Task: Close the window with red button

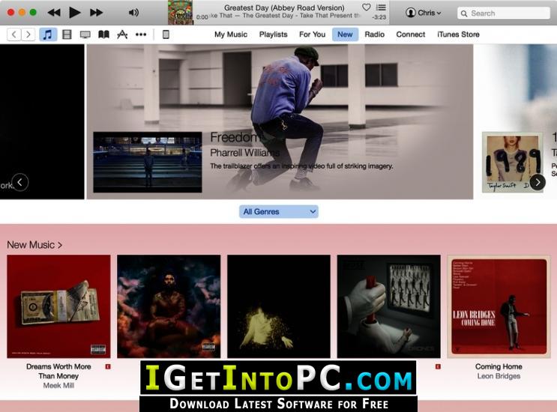Action: coord(10,13)
